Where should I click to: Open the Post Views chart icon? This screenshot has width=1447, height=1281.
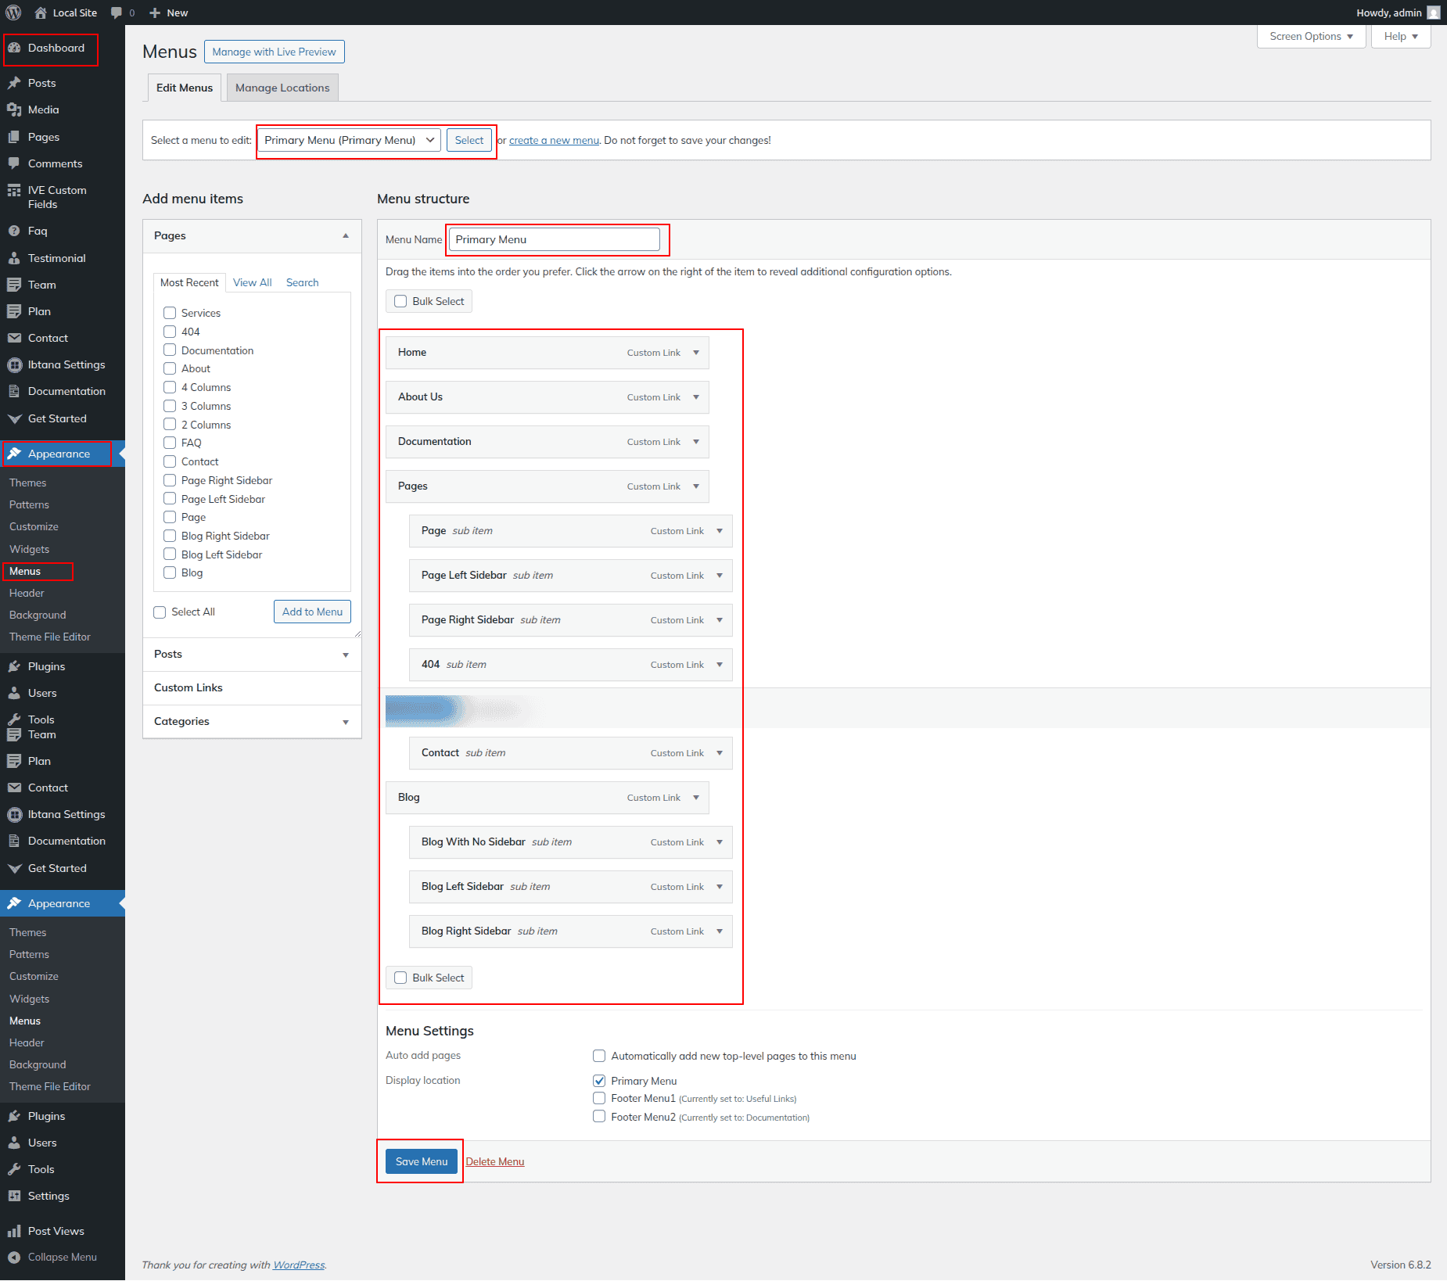pos(14,1231)
